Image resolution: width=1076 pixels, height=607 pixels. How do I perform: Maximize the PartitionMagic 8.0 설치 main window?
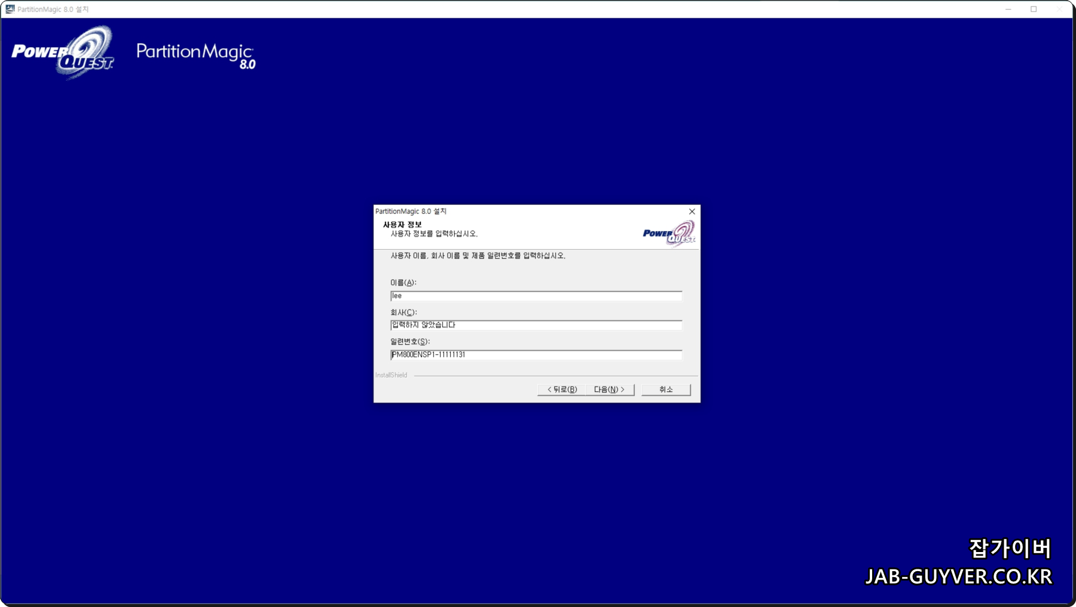[1034, 9]
